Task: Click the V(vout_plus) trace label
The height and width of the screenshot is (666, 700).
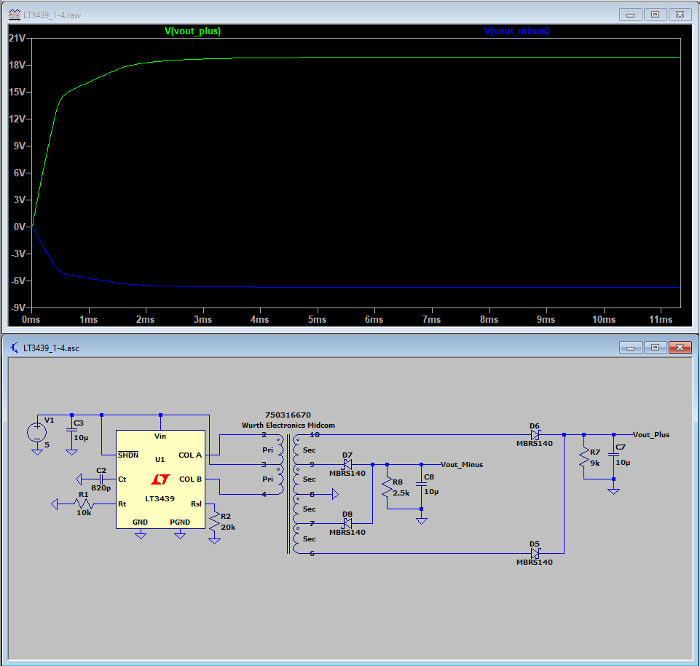Action: pos(192,31)
